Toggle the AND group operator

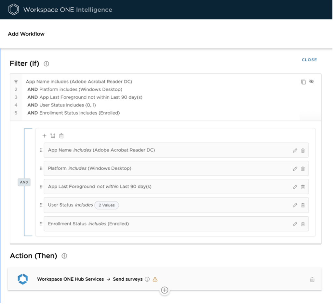pyautogui.click(x=24, y=182)
